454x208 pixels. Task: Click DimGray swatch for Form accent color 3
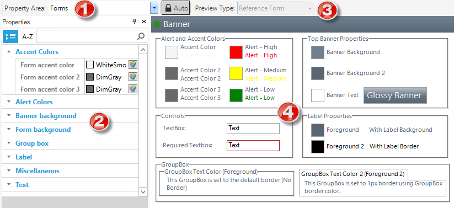point(90,89)
